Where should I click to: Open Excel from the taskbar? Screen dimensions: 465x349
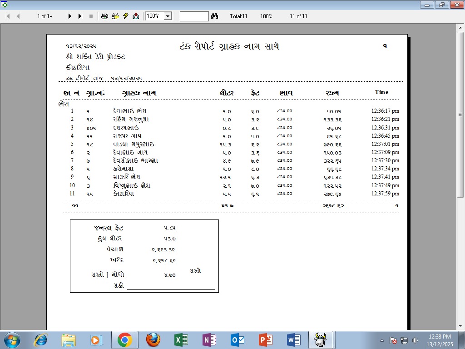pos(181,340)
